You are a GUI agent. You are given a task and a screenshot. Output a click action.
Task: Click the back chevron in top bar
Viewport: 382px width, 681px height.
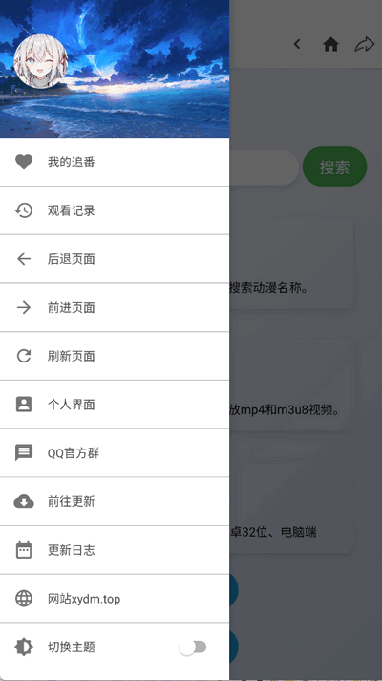point(297,44)
